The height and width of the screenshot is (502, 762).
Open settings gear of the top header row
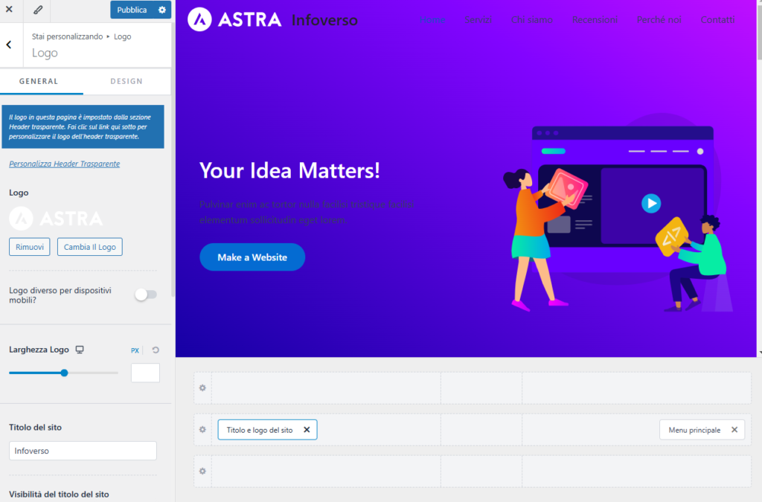pos(202,387)
